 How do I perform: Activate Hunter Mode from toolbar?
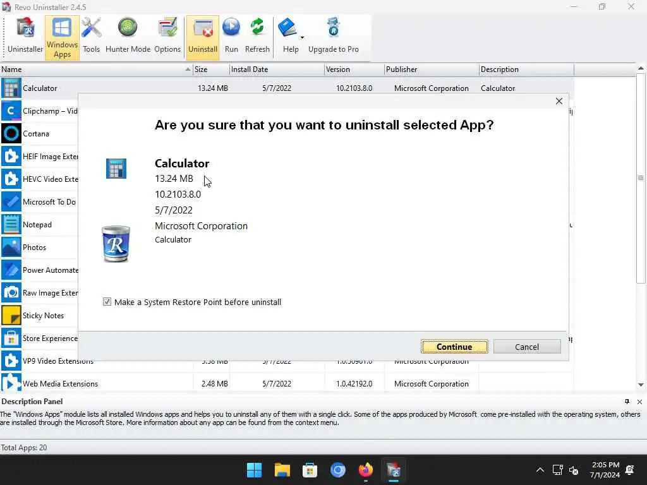point(128,37)
